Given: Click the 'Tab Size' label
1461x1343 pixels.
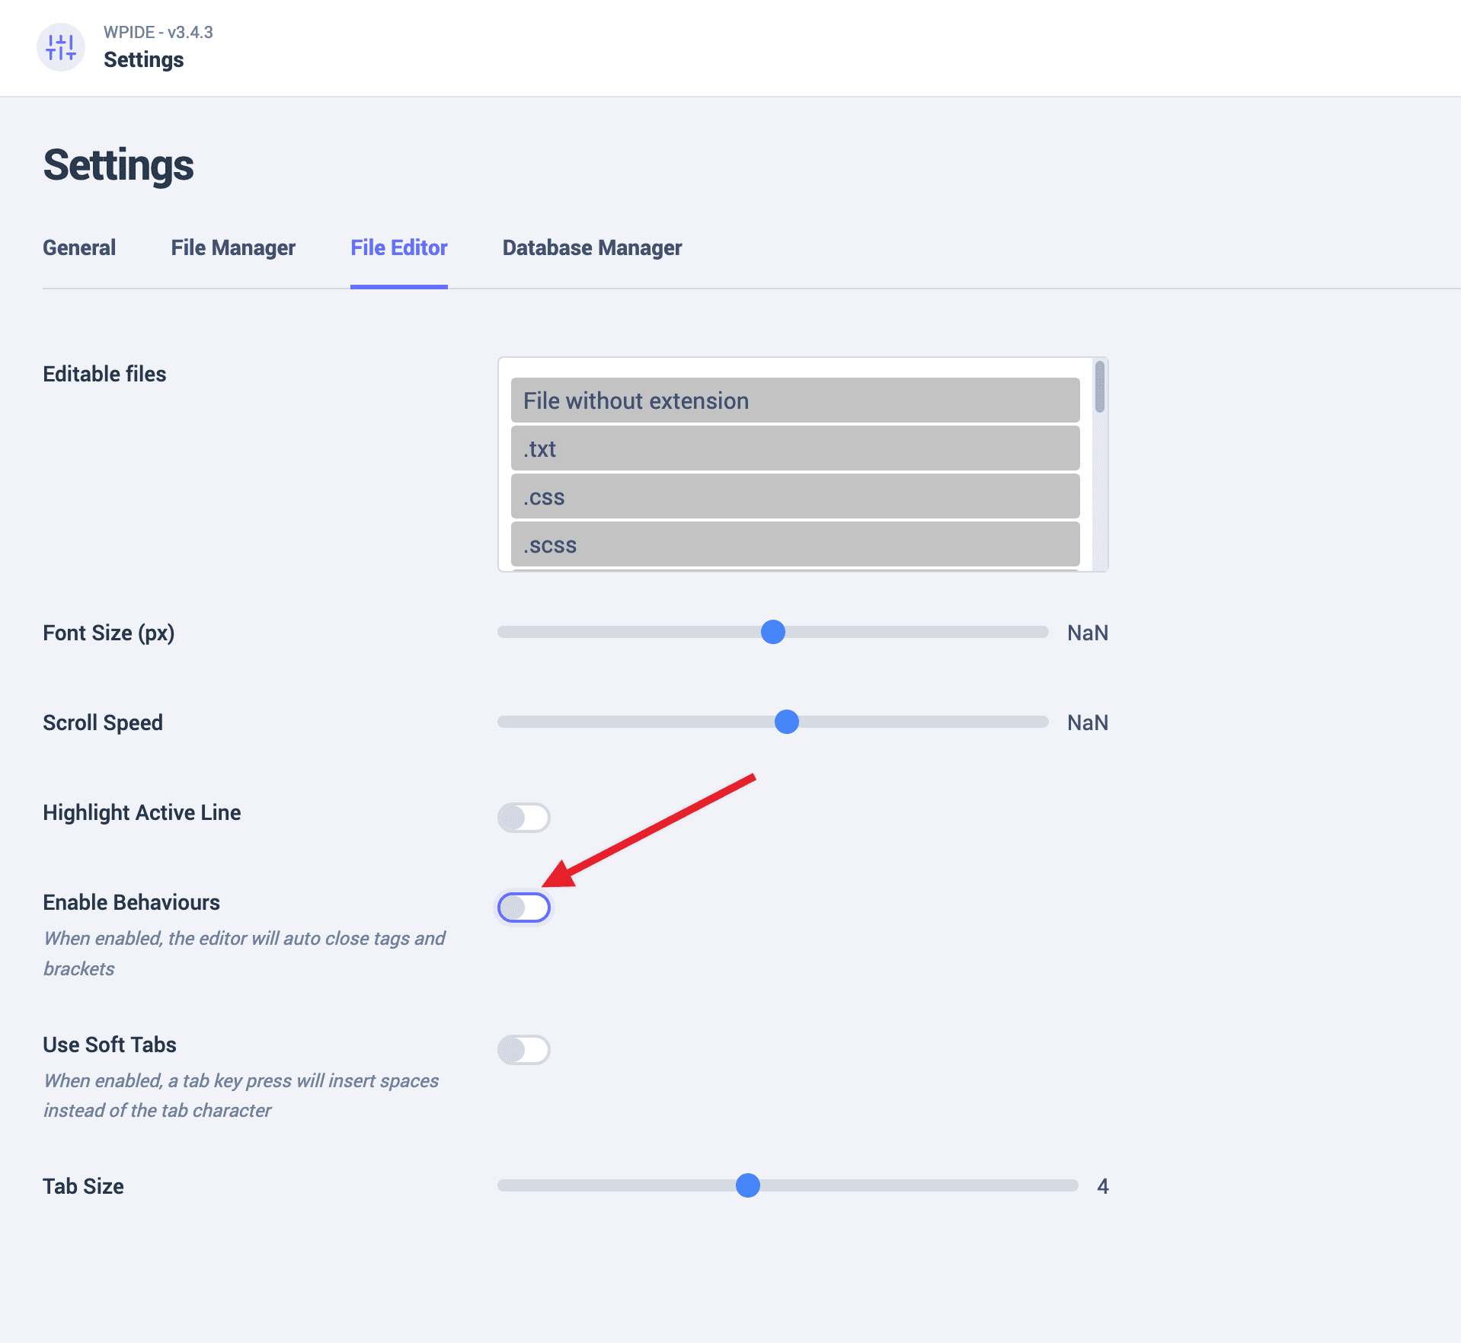Looking at the screenshot, I should click(83, 1186).
